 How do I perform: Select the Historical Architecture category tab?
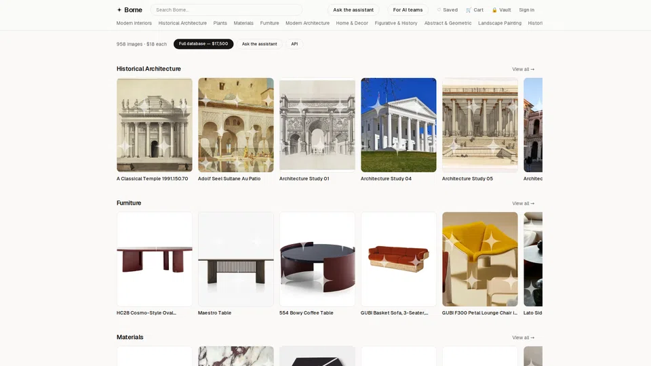click(x=182, y=23)
